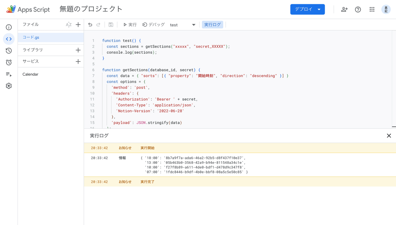Click the サービス section header
The height and width of the screenshot is (225, 396).
tap(31, 61)
